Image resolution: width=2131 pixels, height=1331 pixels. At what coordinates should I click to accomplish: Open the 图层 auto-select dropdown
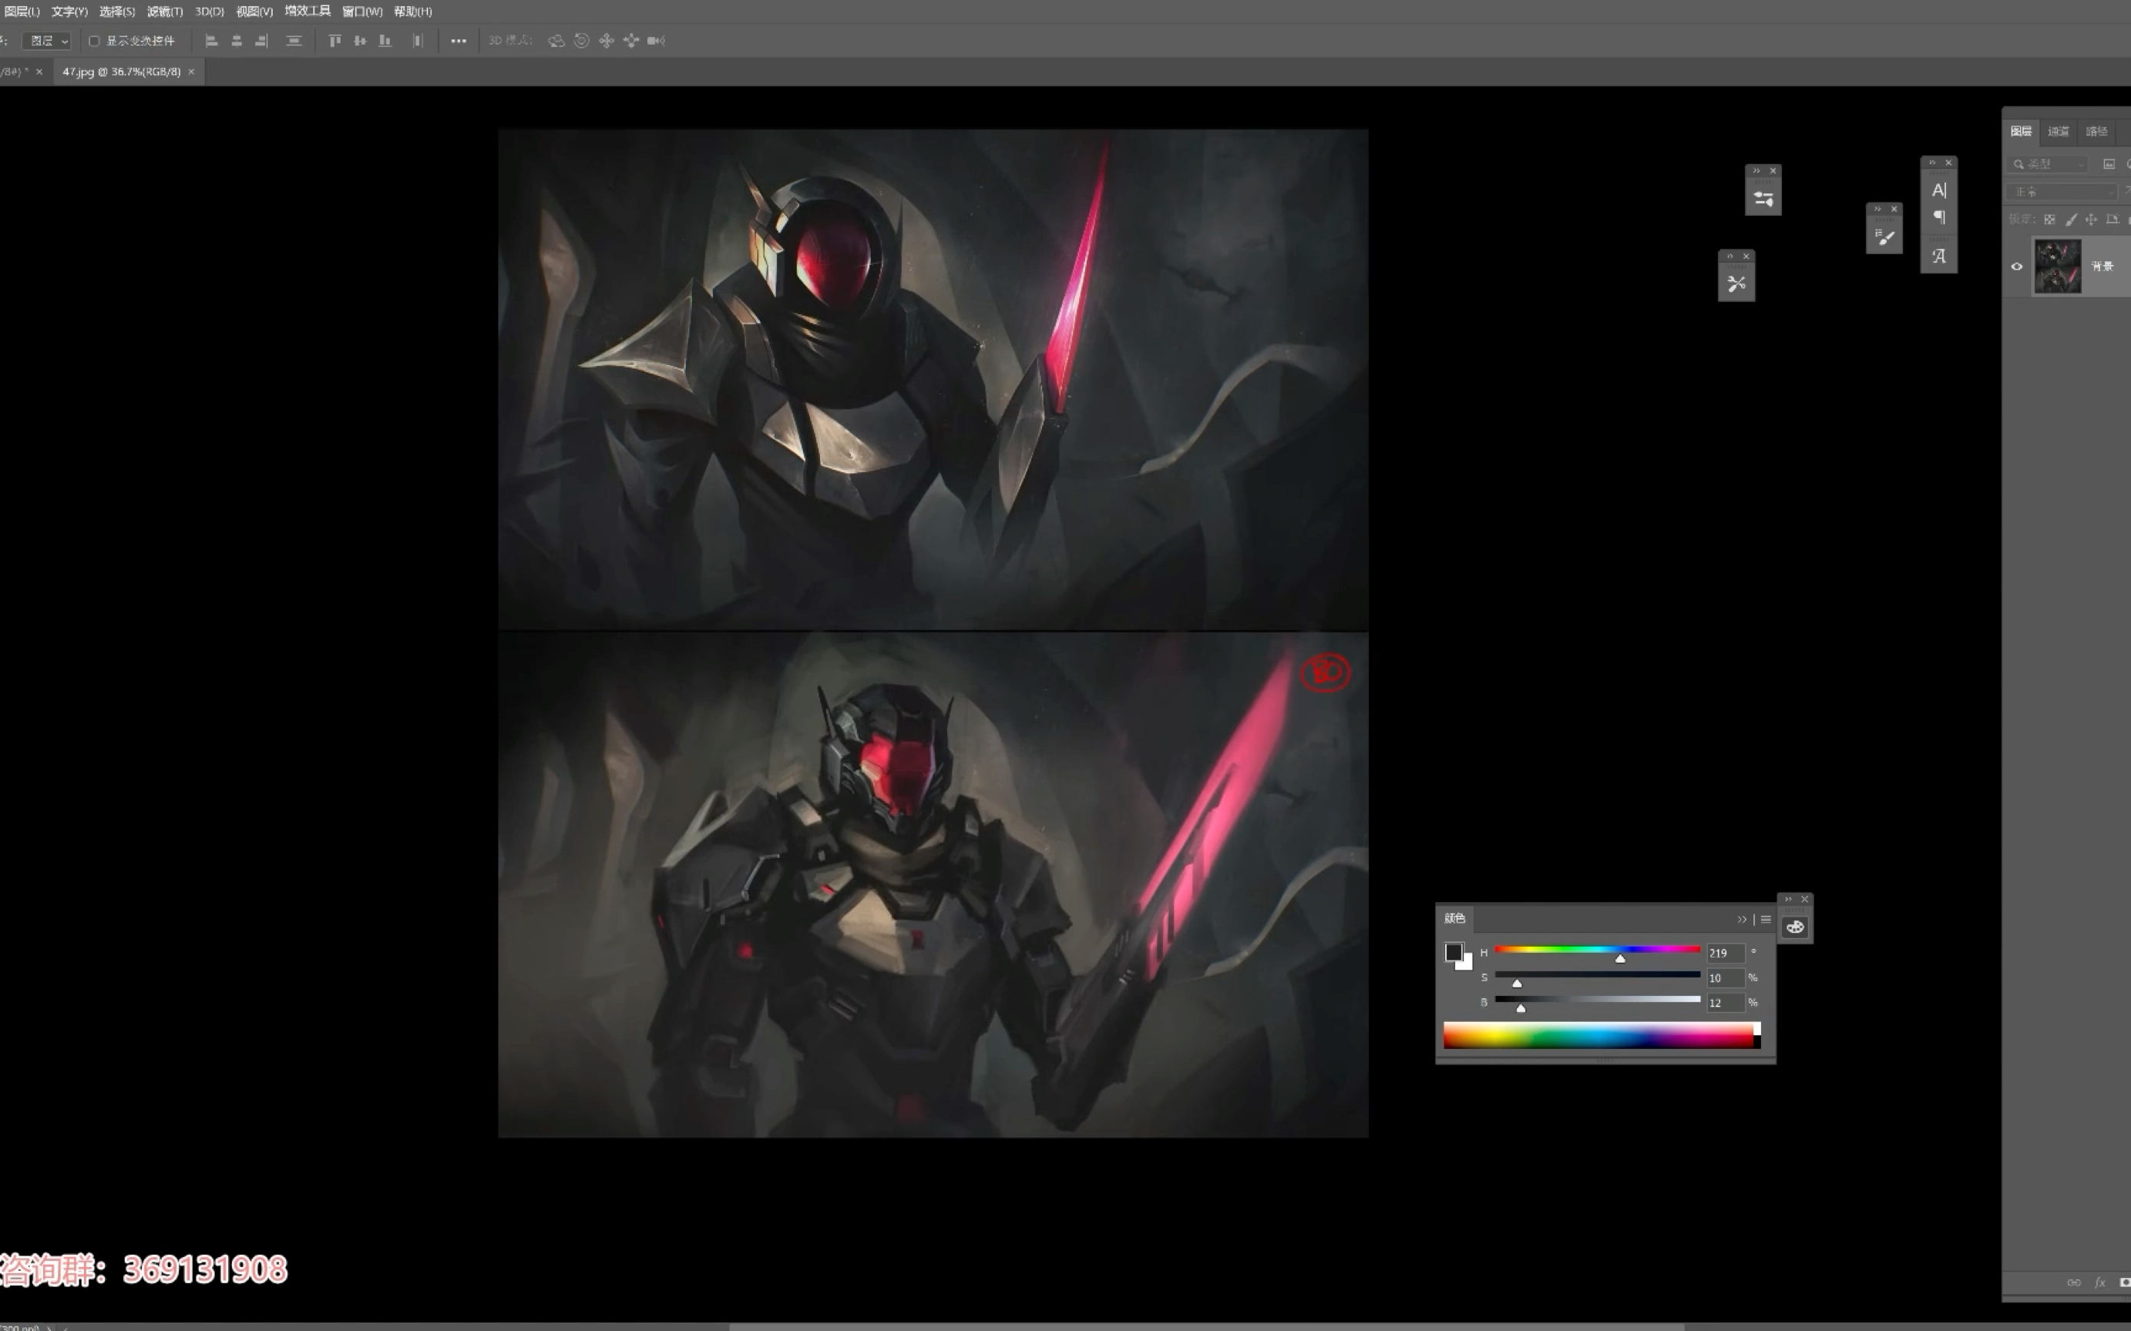click(45, 41)
